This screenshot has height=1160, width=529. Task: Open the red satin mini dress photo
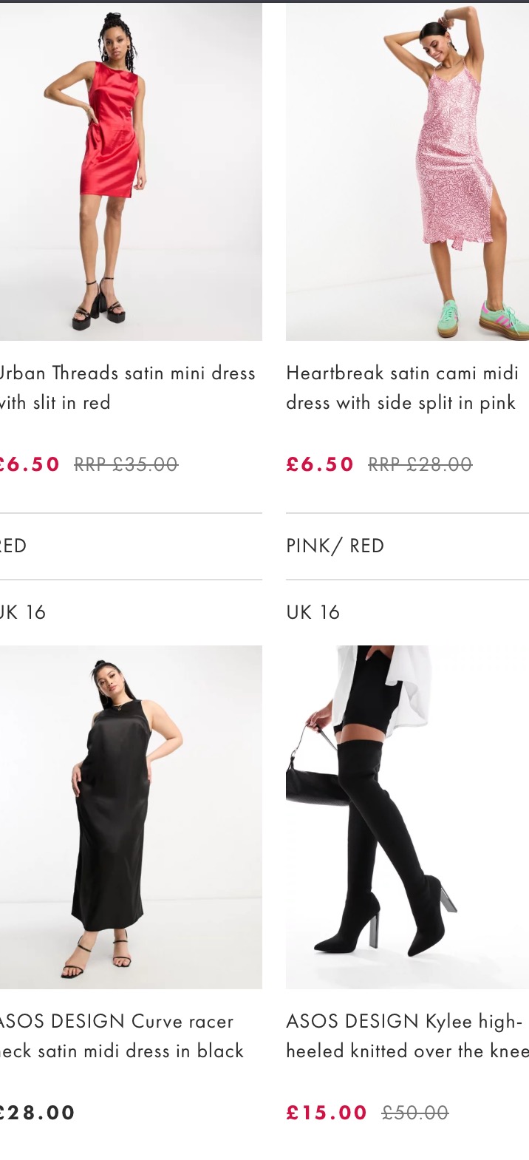[x=130, y=172]
